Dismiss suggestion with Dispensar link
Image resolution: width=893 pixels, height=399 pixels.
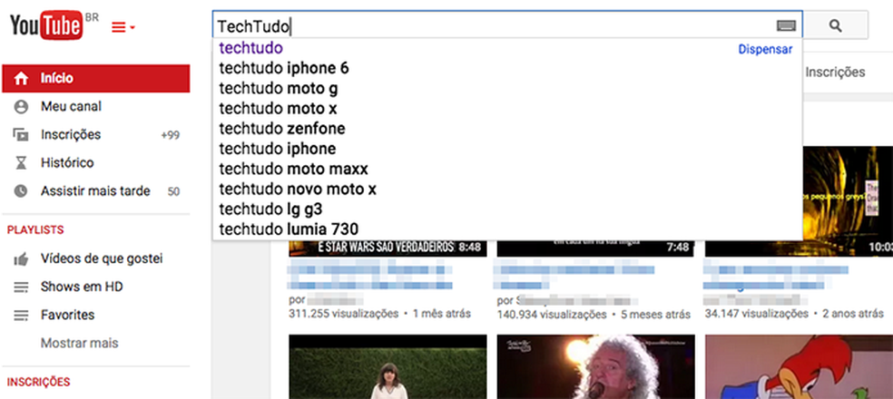point(765,50)
